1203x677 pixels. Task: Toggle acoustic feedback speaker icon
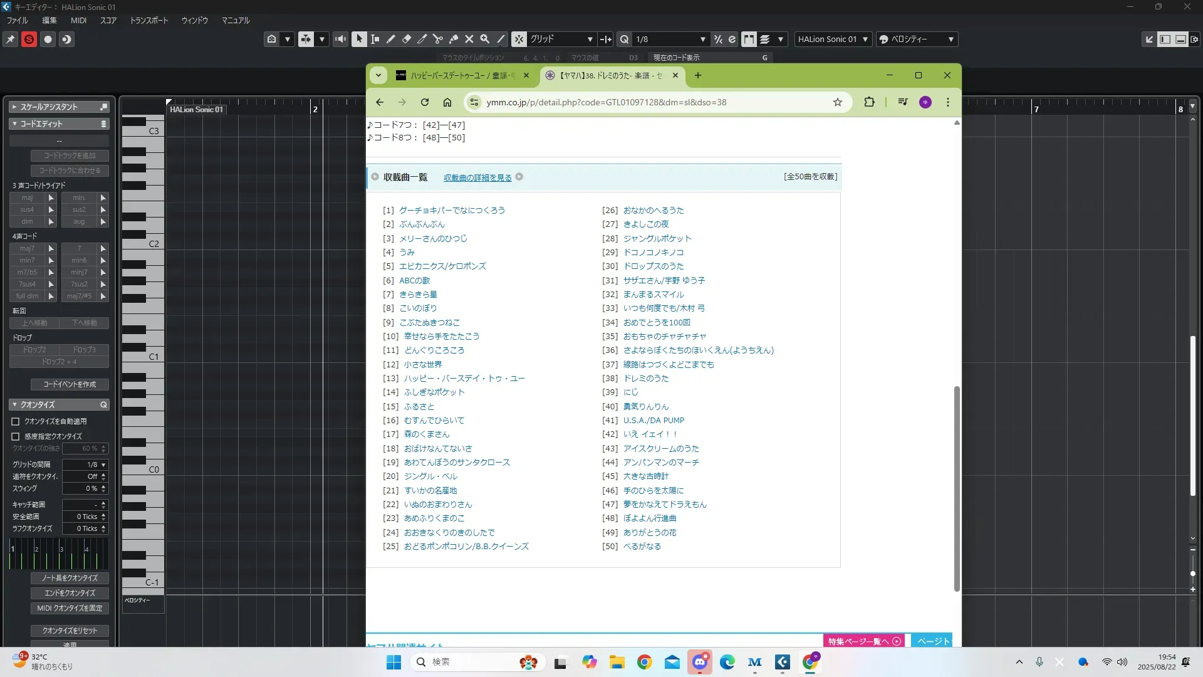point(340,39)
